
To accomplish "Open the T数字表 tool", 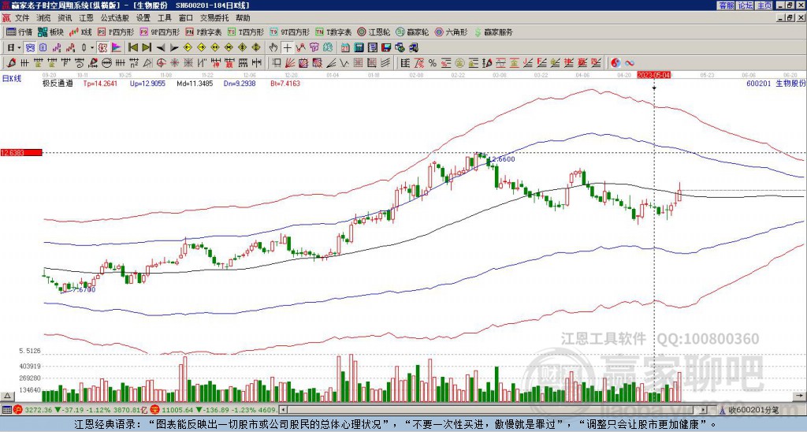I will point(333,32).
